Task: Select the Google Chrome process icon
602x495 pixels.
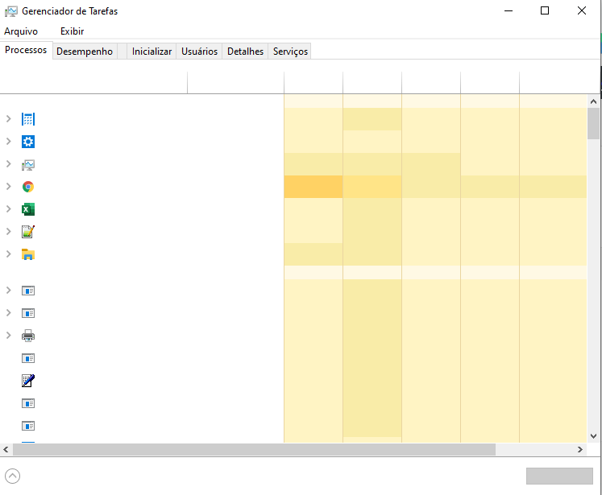Action: coord(28,187)
